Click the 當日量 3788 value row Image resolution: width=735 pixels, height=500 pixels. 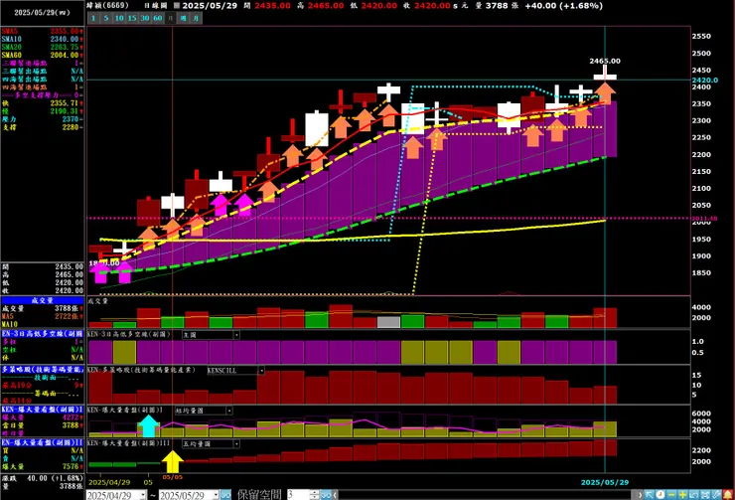[x=42, y=425]
